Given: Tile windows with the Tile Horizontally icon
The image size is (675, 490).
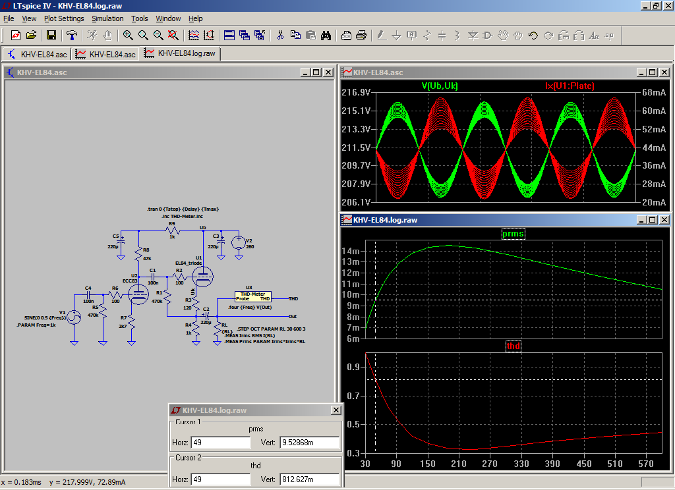Looking at the screenshot, I should click(229, 36).
